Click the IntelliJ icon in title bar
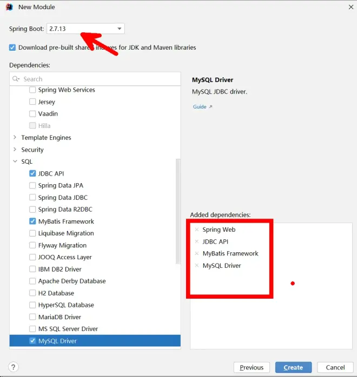 (9, 7)
